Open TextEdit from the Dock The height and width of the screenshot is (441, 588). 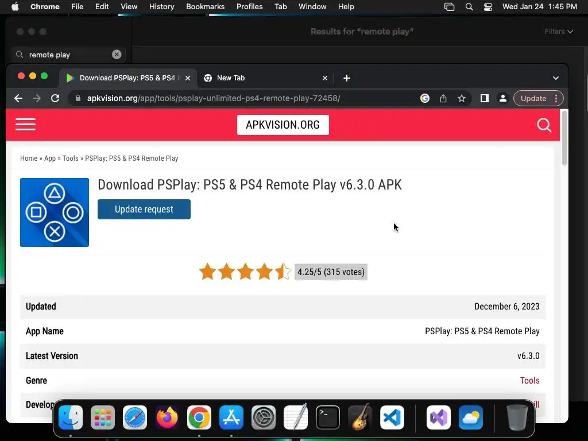[296, 417]
